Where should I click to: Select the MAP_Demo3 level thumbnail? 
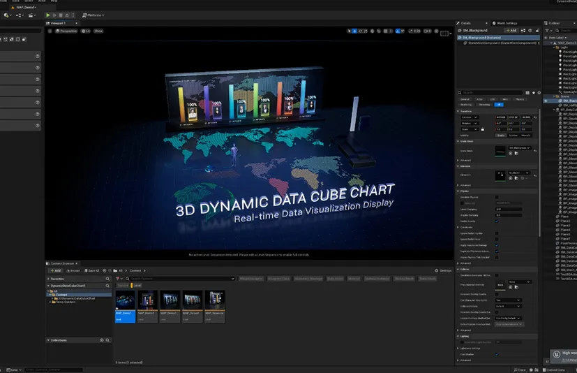coord(170,307)
